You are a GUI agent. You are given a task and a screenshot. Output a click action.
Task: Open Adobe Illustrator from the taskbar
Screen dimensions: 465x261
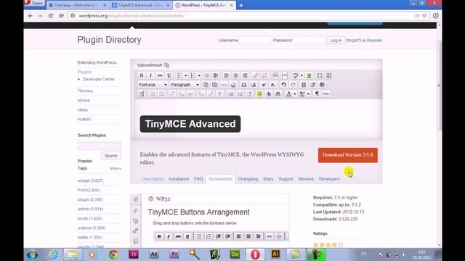(x=275, y=254)
